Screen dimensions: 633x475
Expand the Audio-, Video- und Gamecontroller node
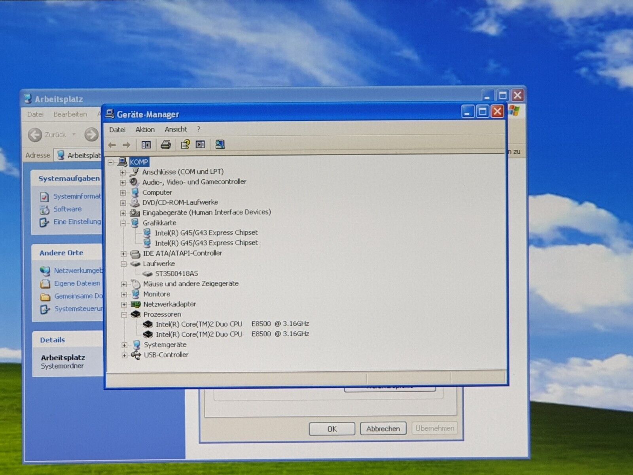(123, 182)
